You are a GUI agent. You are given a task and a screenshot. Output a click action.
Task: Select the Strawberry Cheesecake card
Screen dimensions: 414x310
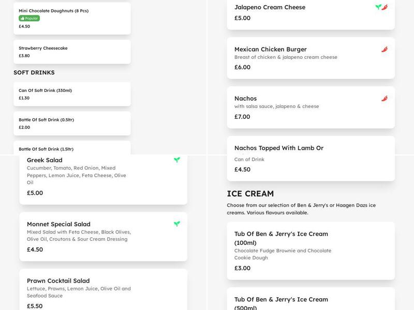72,52
